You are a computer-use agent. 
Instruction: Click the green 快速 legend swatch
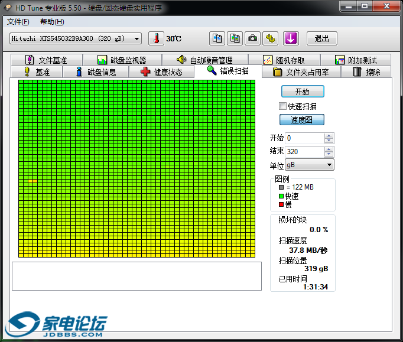281,196
